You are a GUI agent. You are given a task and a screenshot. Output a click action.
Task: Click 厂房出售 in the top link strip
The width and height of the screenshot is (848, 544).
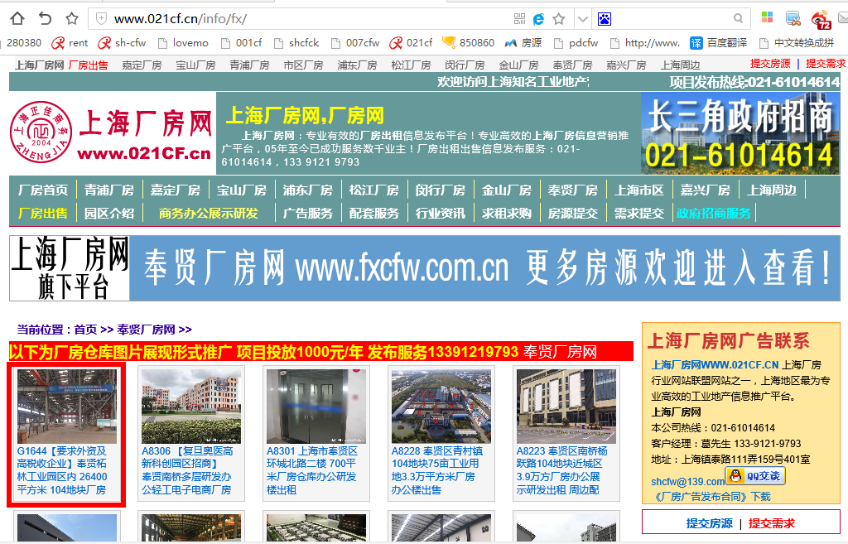88,65
